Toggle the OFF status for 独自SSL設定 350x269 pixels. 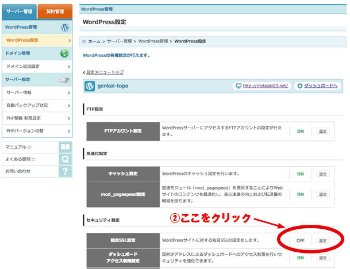pyautogui.click(x=300, y=240)
